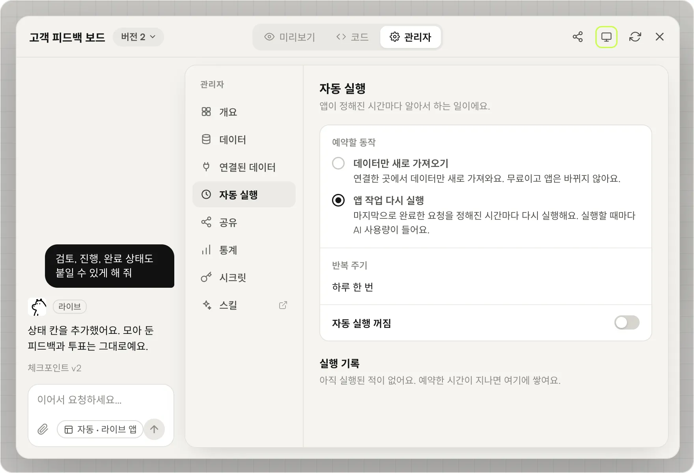Open 연결된 데이터 in the sidebar
The width and height of the screenshot is (694, 473).
[244, 167]
